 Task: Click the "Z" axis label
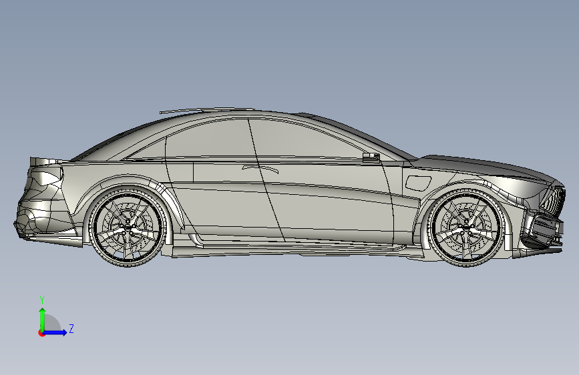tap(71, 328)
